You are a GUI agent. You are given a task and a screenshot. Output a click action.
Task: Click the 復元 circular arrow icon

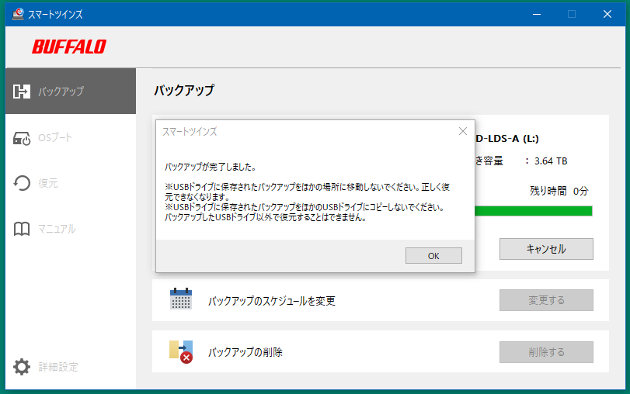point(22,183)
